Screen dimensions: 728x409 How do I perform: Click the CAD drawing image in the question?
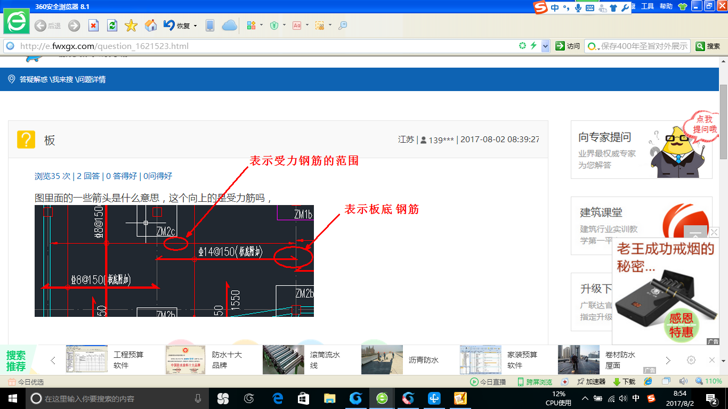pos(174,261)
